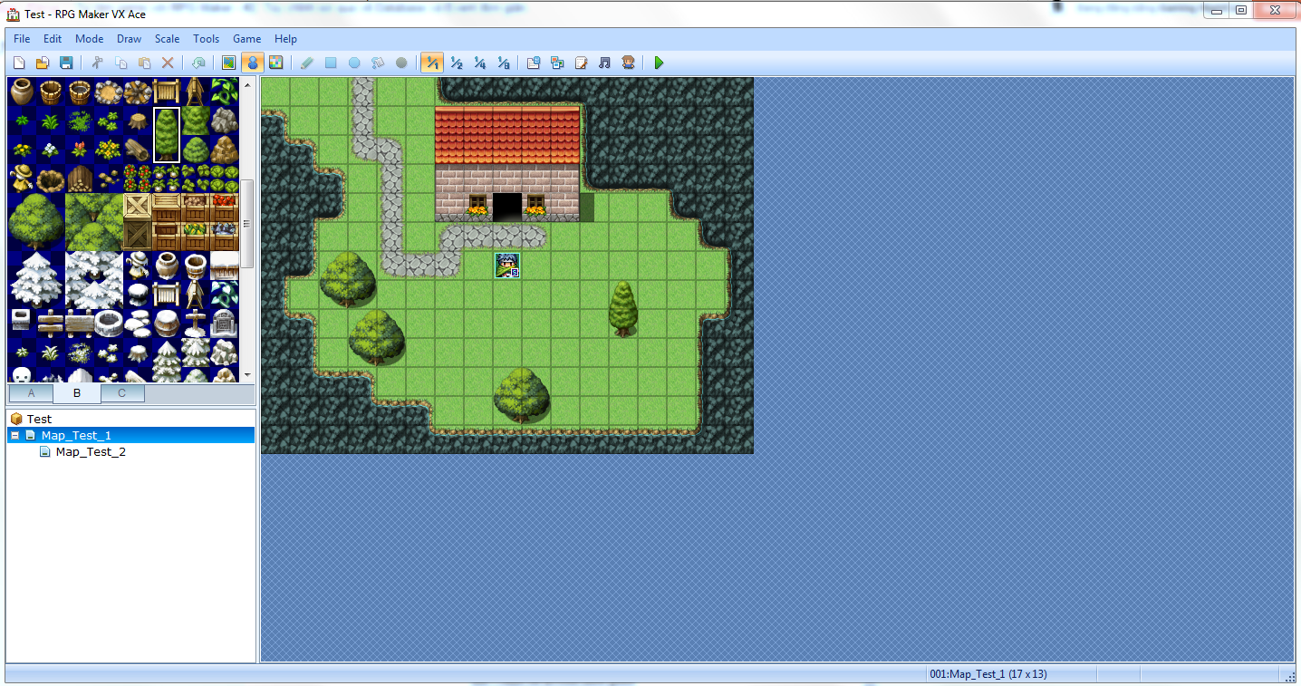
Task: Open the Mode menu
Action: (89, 39)
